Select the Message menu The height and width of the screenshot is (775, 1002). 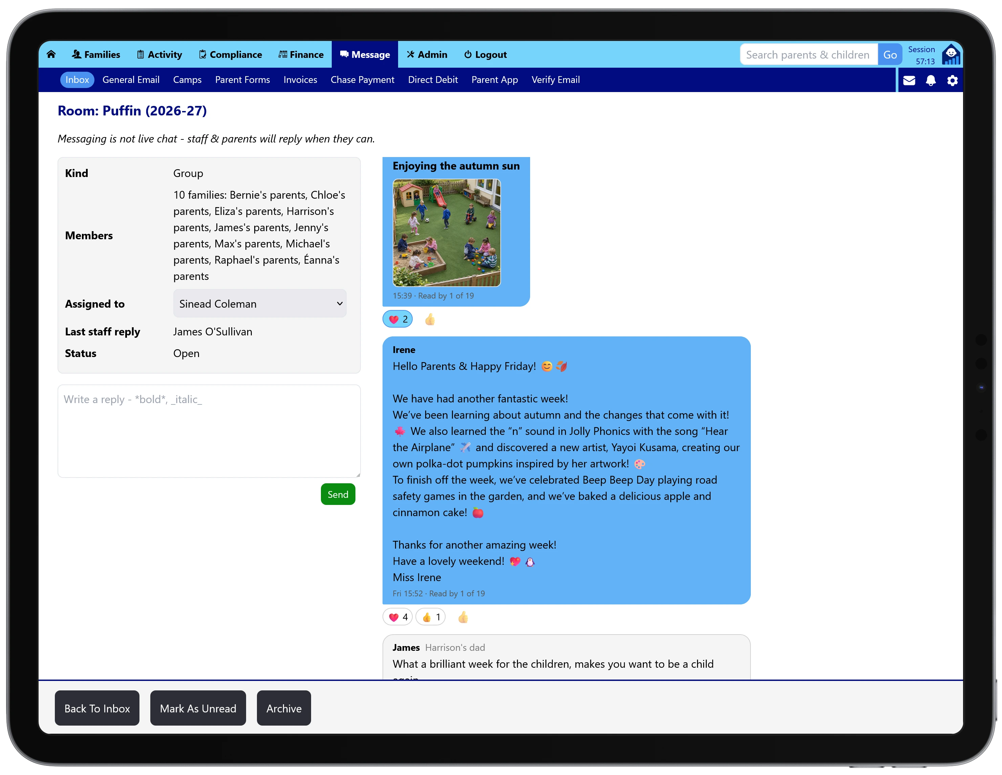coord(365,54)
